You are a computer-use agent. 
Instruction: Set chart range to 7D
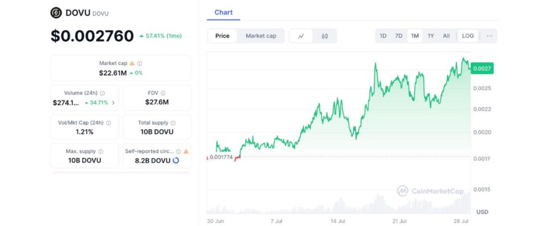coord(398,36)
